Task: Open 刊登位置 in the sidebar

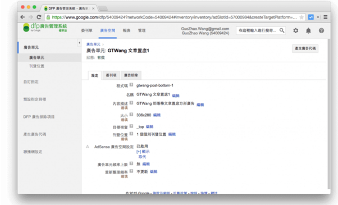Action: pos(36,66)
